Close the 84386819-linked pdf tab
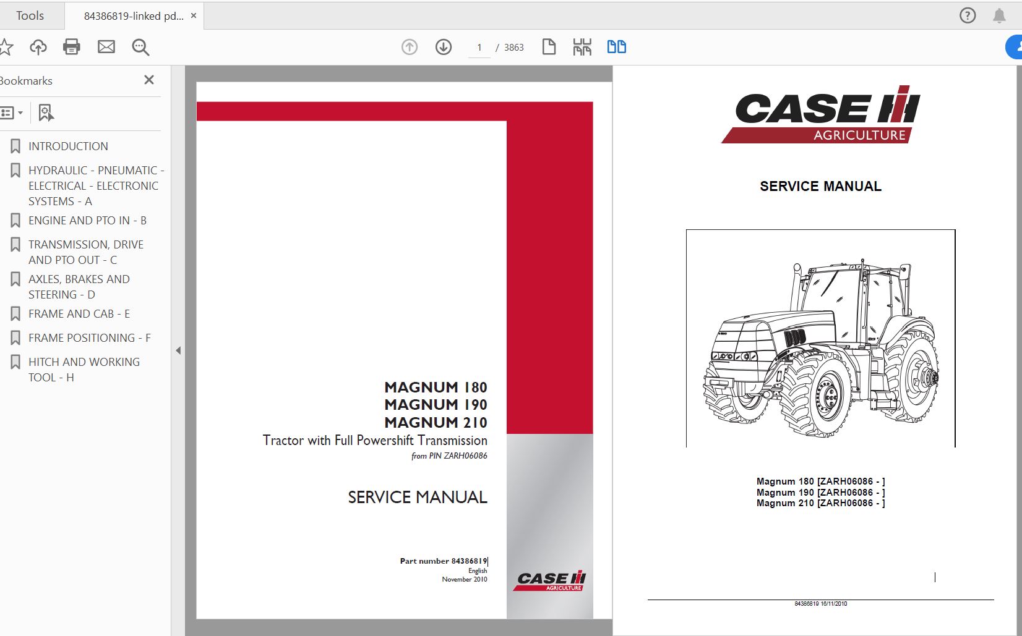This screenshot has height=636, width=1022. 194,15
